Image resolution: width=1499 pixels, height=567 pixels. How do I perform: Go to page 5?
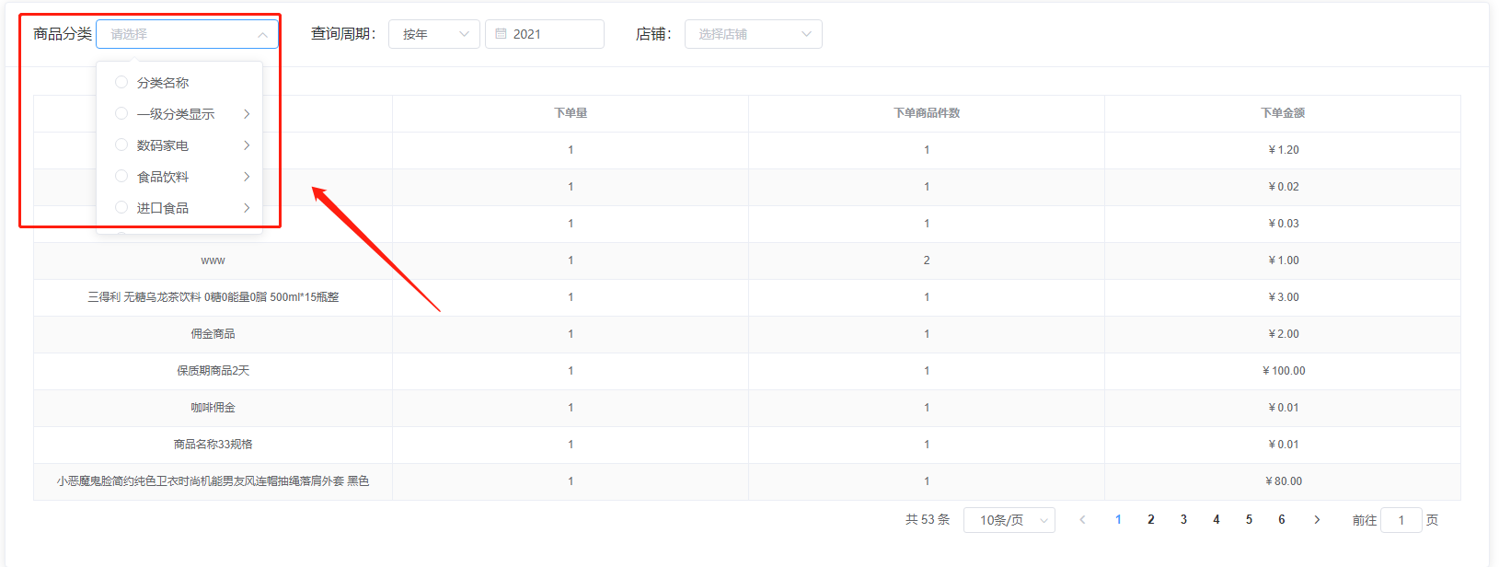(1249, 520)
